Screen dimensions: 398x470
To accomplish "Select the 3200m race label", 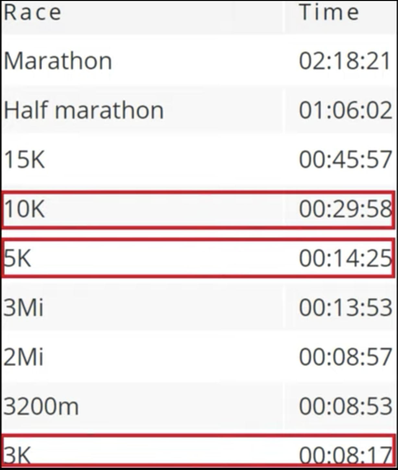I will (41, 406).
